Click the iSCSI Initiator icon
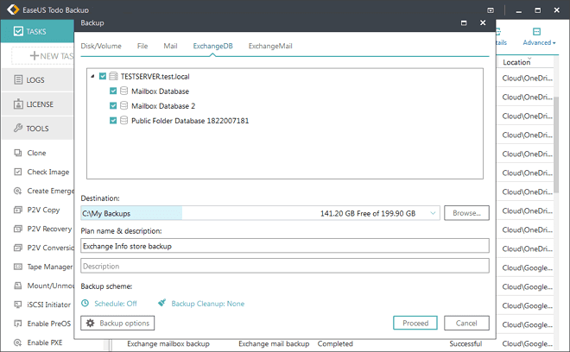 [18, 304]
